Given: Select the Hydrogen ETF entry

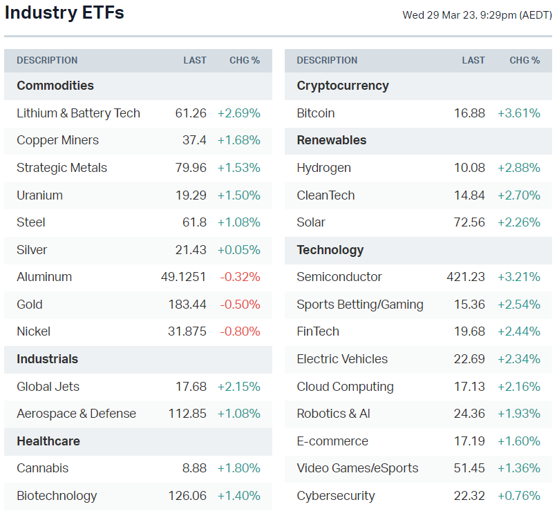Looking at the screenshot, I should [x=323, y=168].
